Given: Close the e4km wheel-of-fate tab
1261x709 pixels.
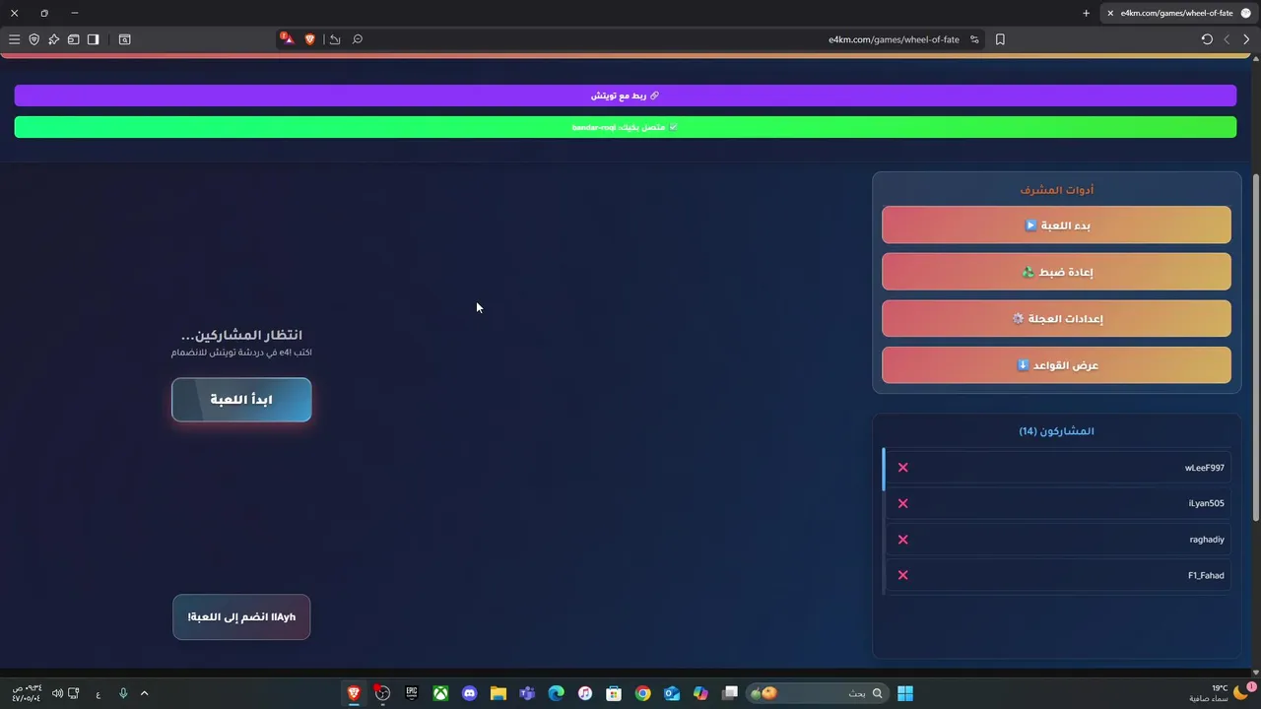Looking at the screenshot, I should pyautogui.click(x=1110, y=13).
